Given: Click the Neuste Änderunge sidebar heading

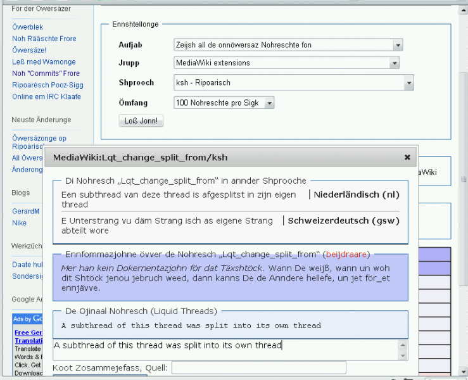Looking at the screenshot, I should pyautogui.click(x=41, y=120).
